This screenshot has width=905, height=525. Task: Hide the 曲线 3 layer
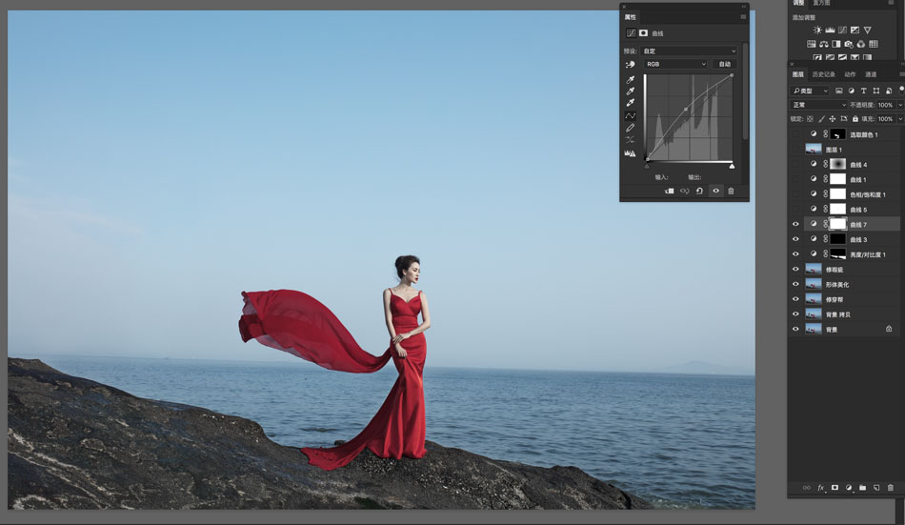point(795,239)
